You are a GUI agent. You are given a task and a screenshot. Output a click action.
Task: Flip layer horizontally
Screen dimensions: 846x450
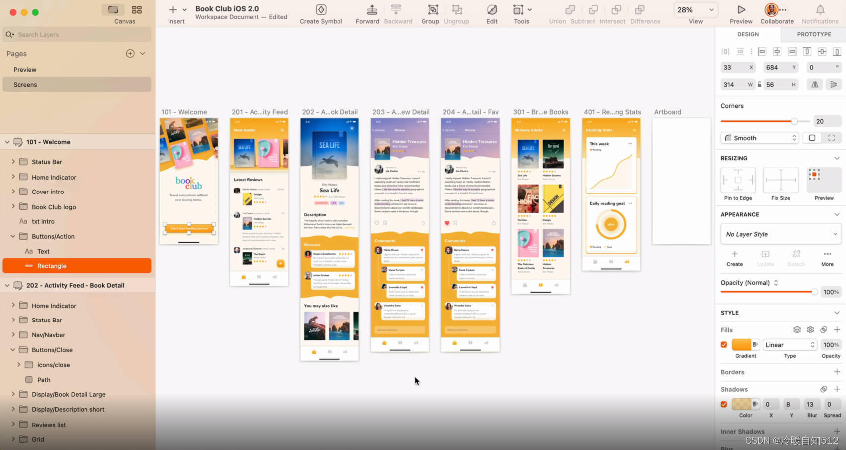click(x=815, y=84)
